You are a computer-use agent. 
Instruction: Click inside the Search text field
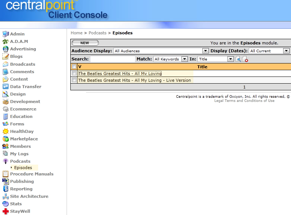[x=113, y=59]
